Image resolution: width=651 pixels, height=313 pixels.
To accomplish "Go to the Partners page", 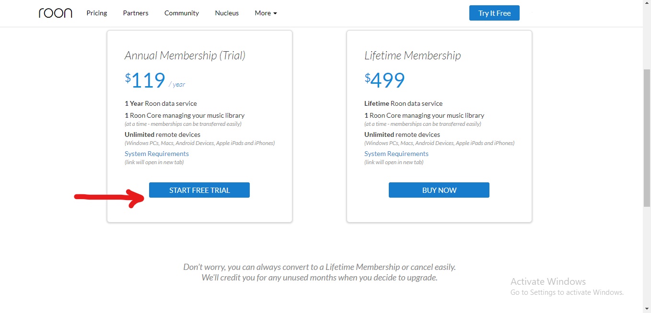I will pyautogui.click(x=136, y=13).
